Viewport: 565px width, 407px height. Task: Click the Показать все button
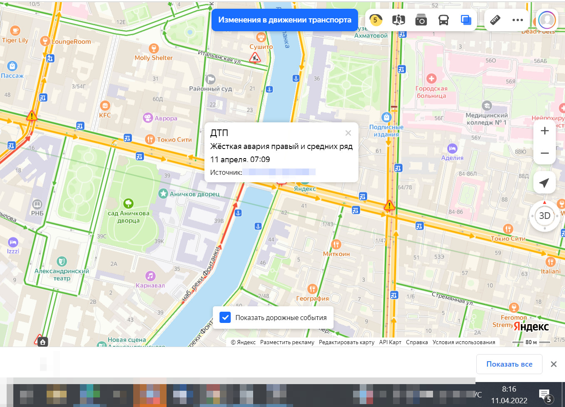coord(509,364)
